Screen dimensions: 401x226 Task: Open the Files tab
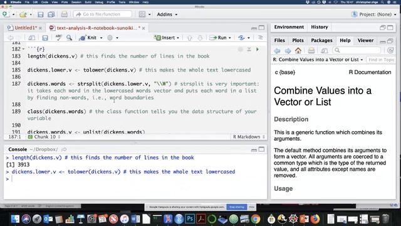(279, 40)
